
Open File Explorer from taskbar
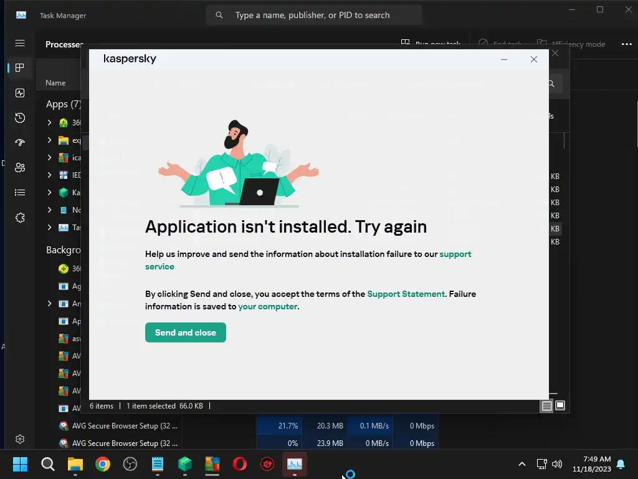(75, 464)
